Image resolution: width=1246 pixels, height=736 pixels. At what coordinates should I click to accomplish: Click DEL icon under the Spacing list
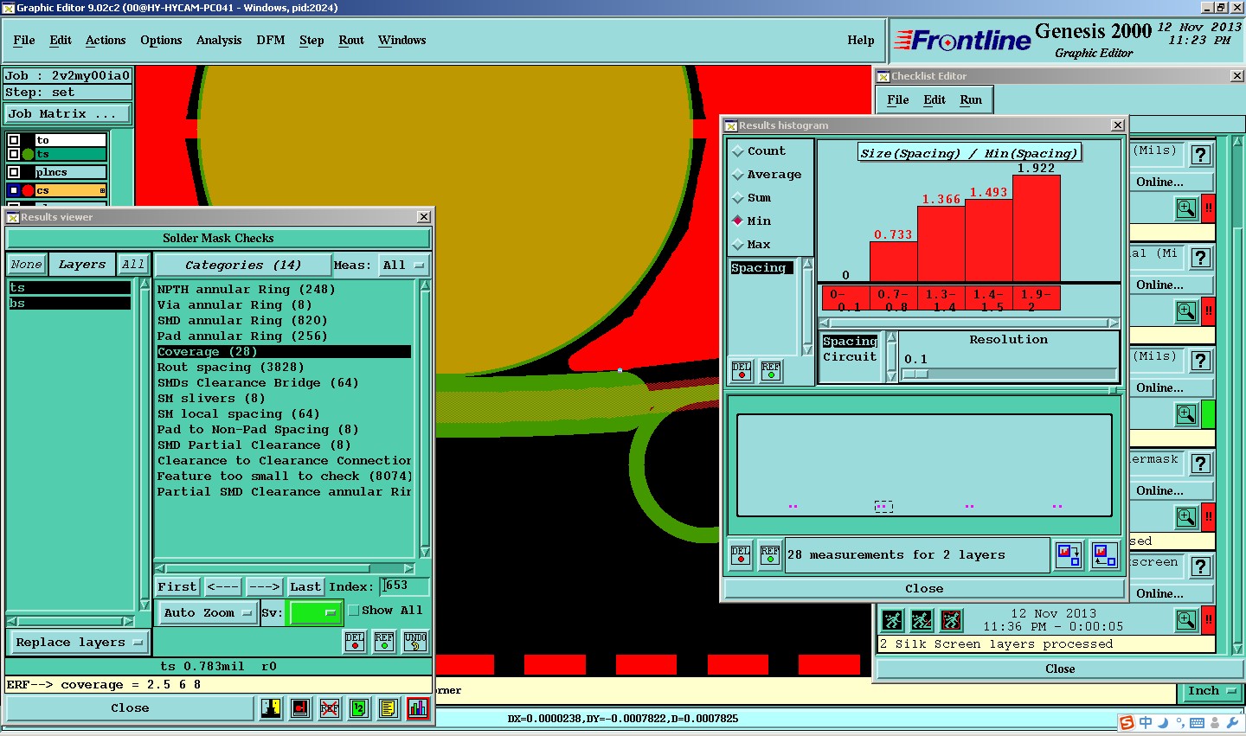pyautogui.click(x=742, y=371)
